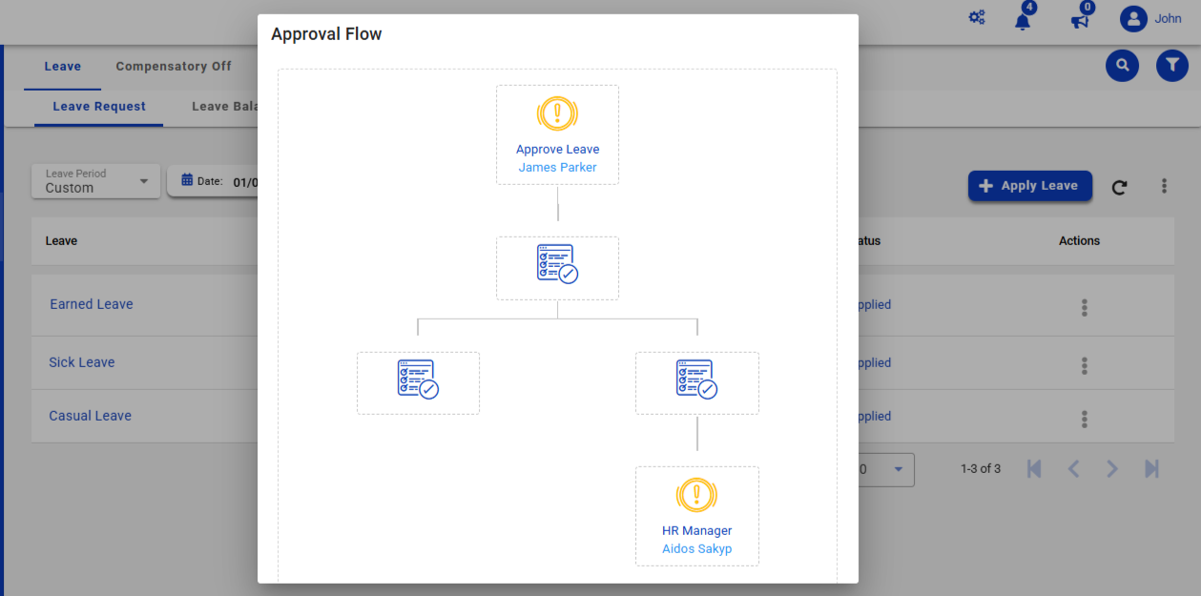Open the Casual Leave link
Screen dimensions: 1201x596
pyautogui.click(x=91, y=416)
